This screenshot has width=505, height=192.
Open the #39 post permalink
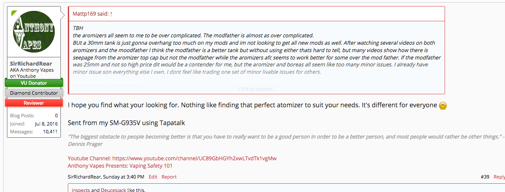coord(485,177)
